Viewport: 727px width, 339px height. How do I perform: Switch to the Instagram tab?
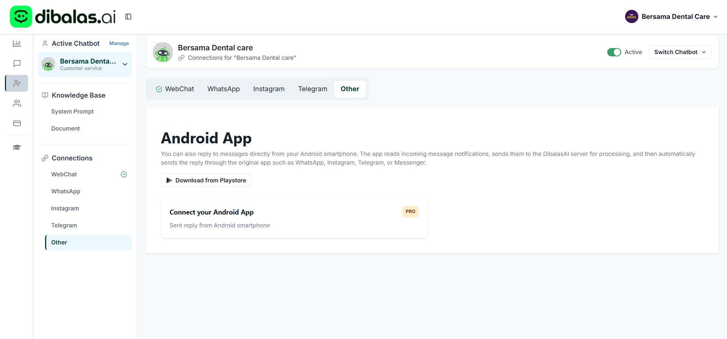click(269, 89)
